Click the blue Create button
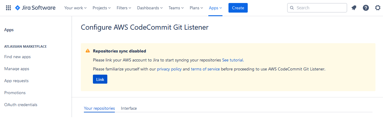This screenshot has height=119, width=383. tap(238, 8)
